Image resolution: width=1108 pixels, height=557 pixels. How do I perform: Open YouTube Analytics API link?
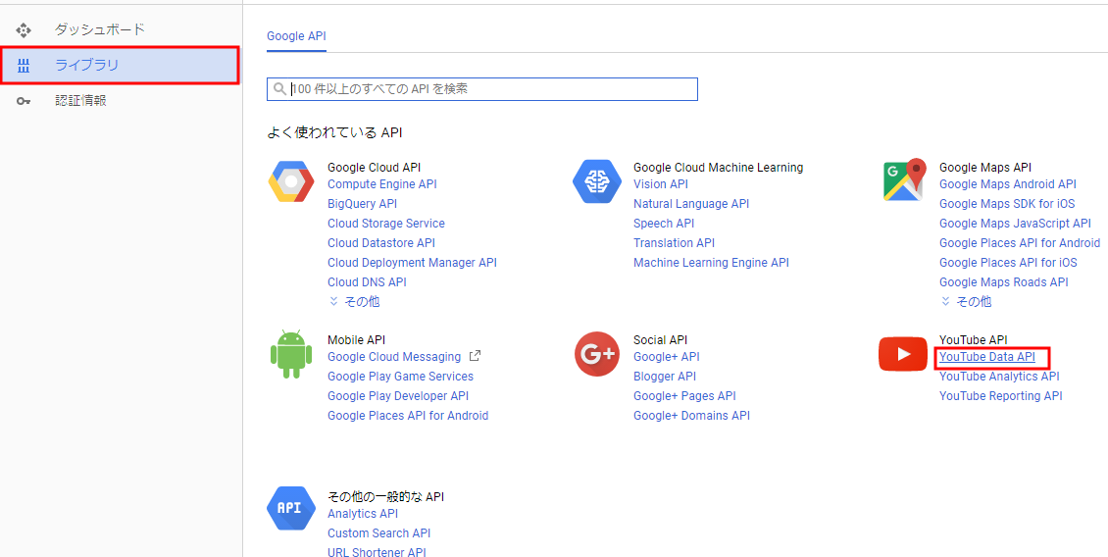(1000, 377)
